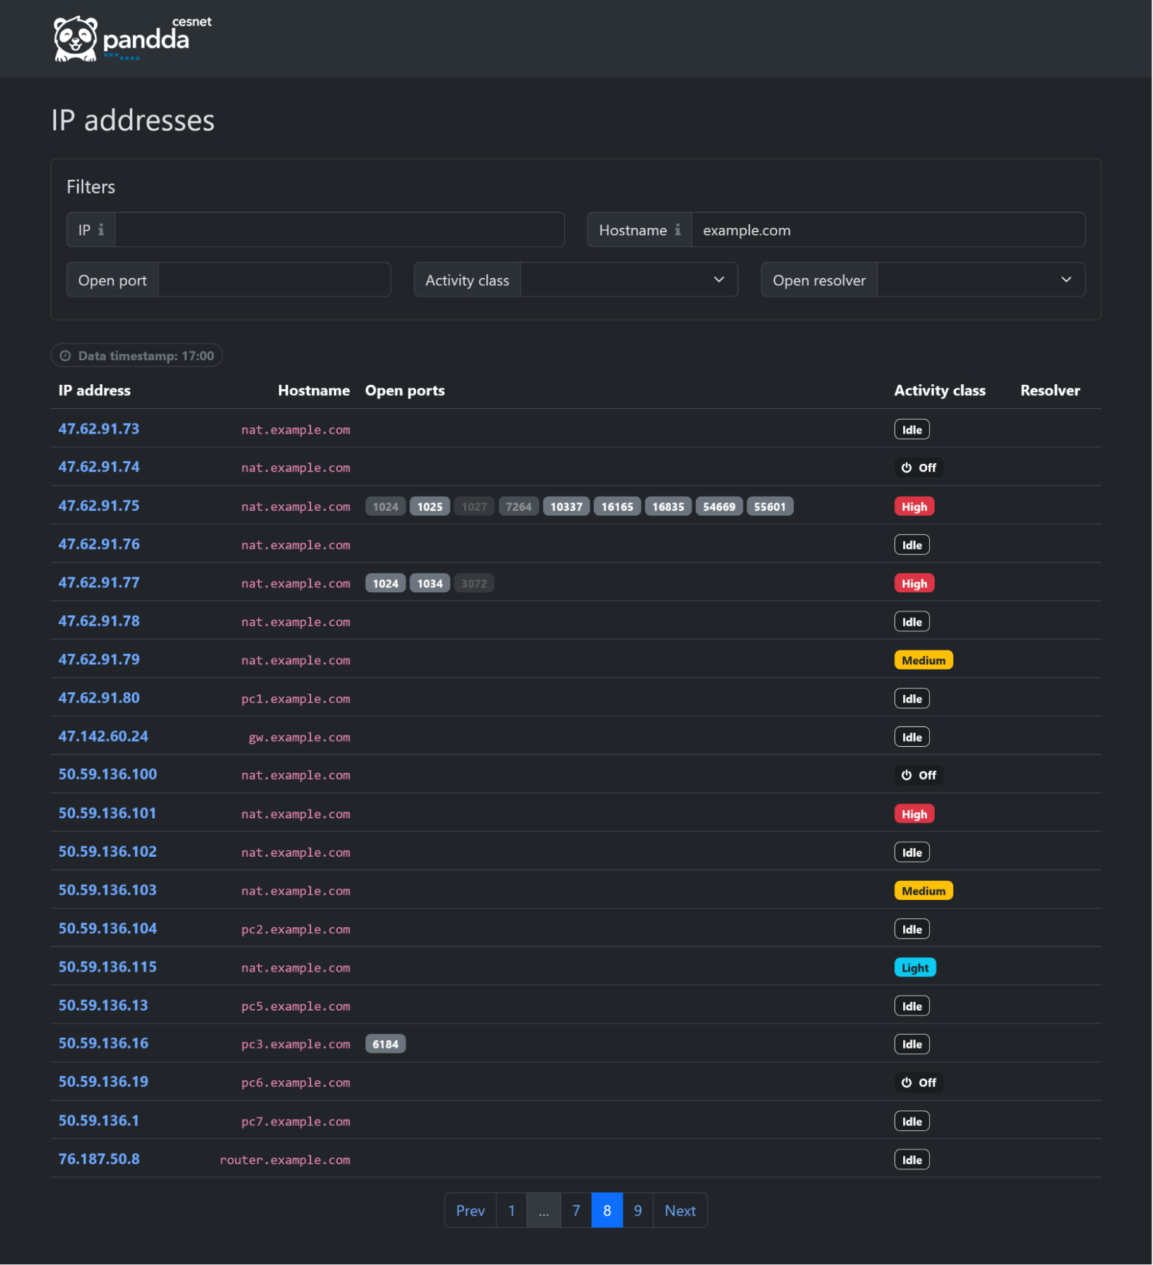1153x1265 pixels.
Task: Switch to page 7 in pagination
Action: tap(576, 1210)
